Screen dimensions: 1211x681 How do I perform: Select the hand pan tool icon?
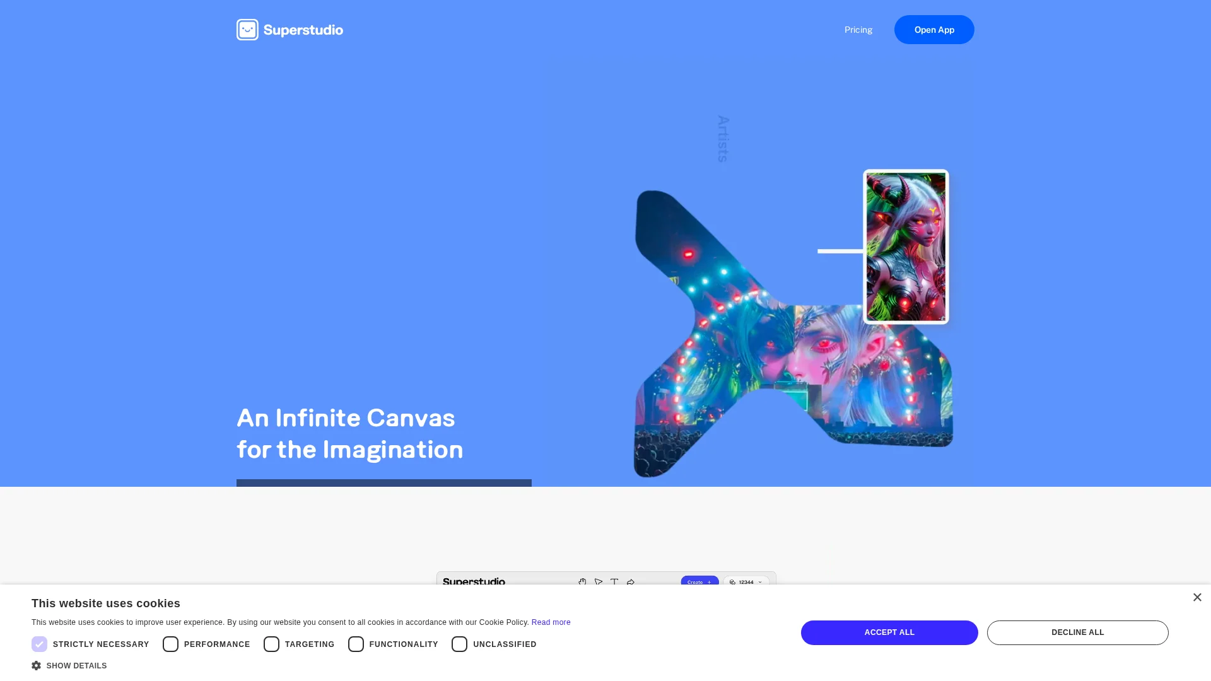tap(582, 582)
